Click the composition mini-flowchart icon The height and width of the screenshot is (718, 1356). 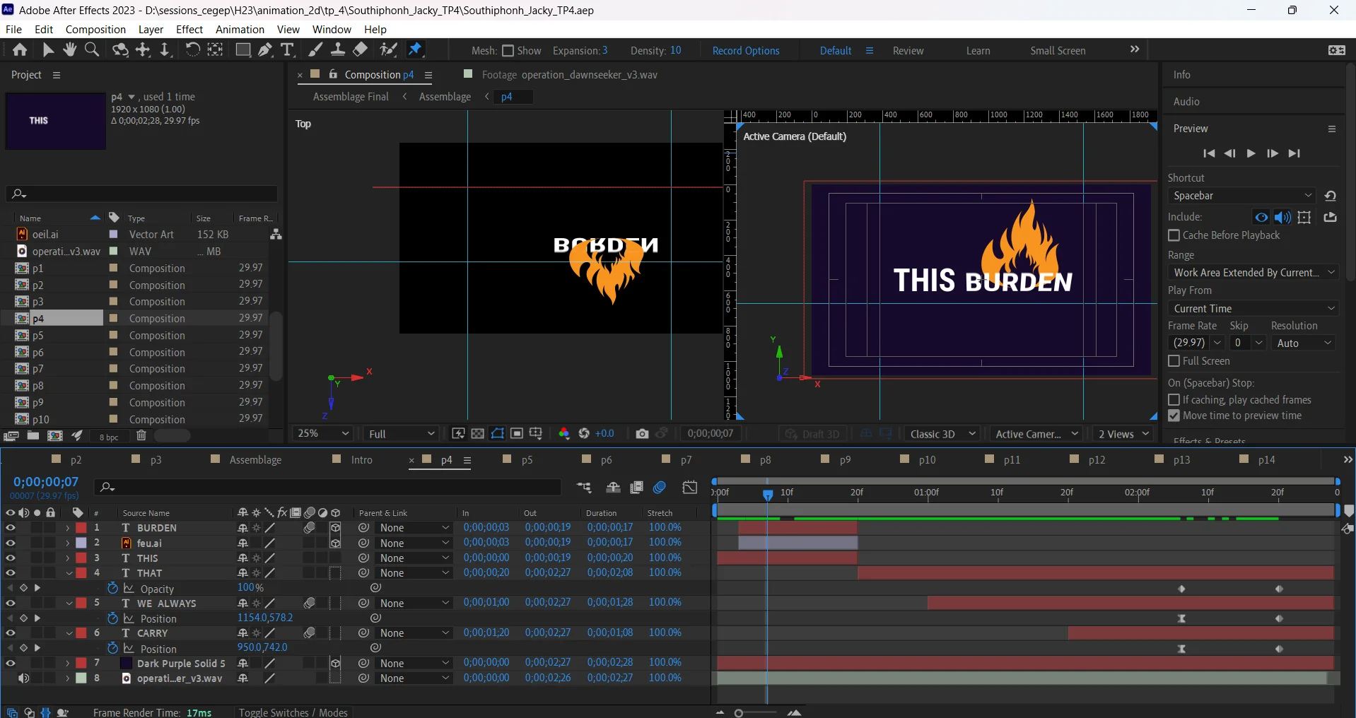[584, 488]
